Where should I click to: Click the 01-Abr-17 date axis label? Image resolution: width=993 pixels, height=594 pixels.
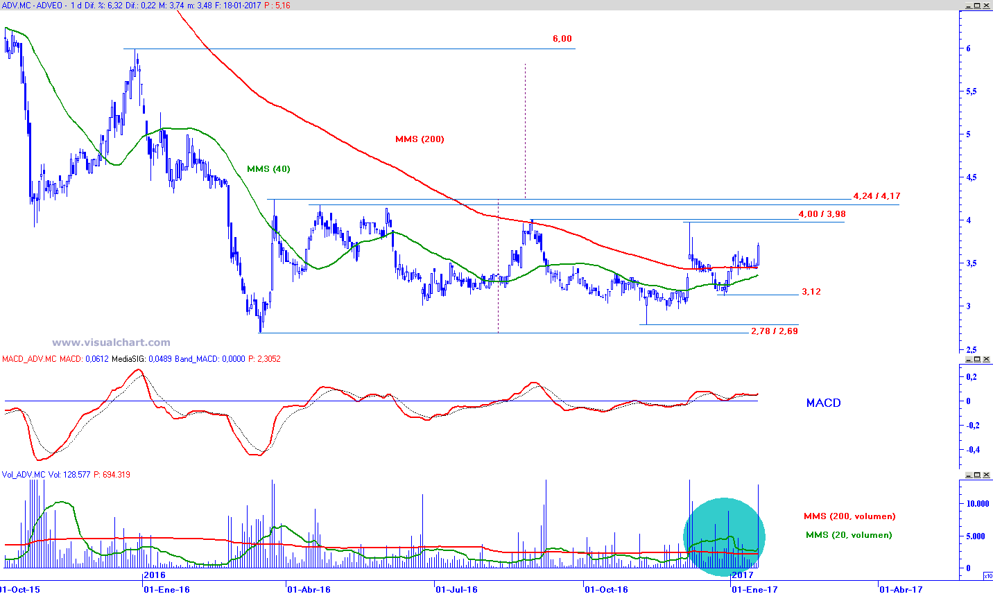click(901, 590)
